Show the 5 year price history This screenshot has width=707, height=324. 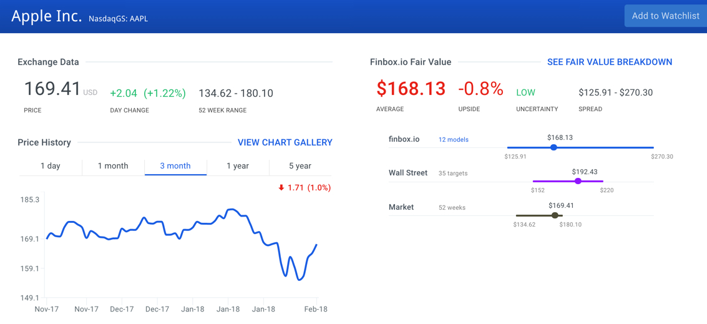coord(300,166)
